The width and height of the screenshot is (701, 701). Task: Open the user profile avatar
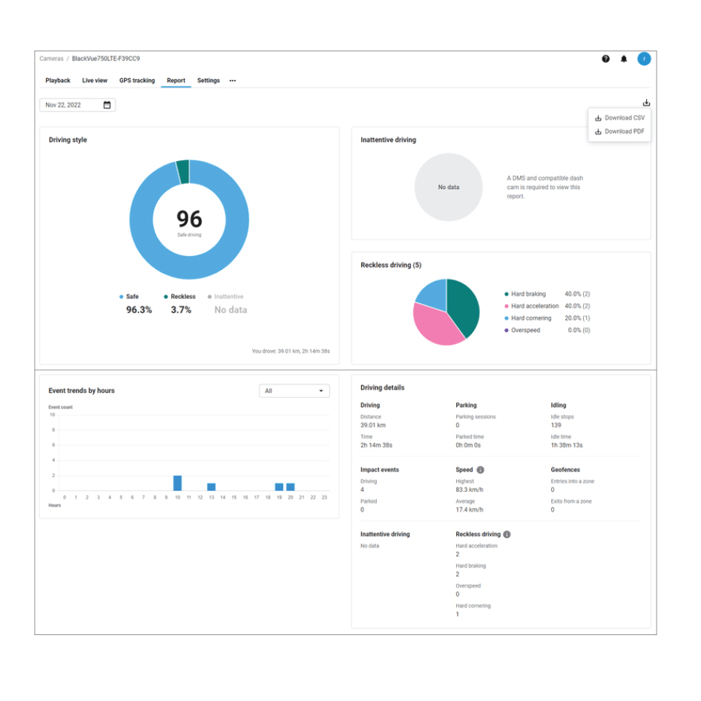coord(644,59)
